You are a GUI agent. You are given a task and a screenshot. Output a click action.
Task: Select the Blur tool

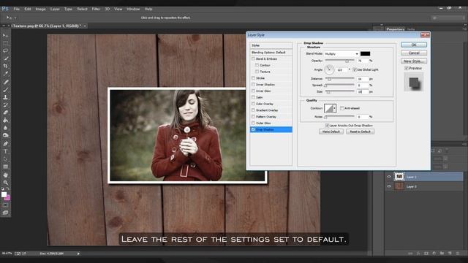tap(5, 129)
